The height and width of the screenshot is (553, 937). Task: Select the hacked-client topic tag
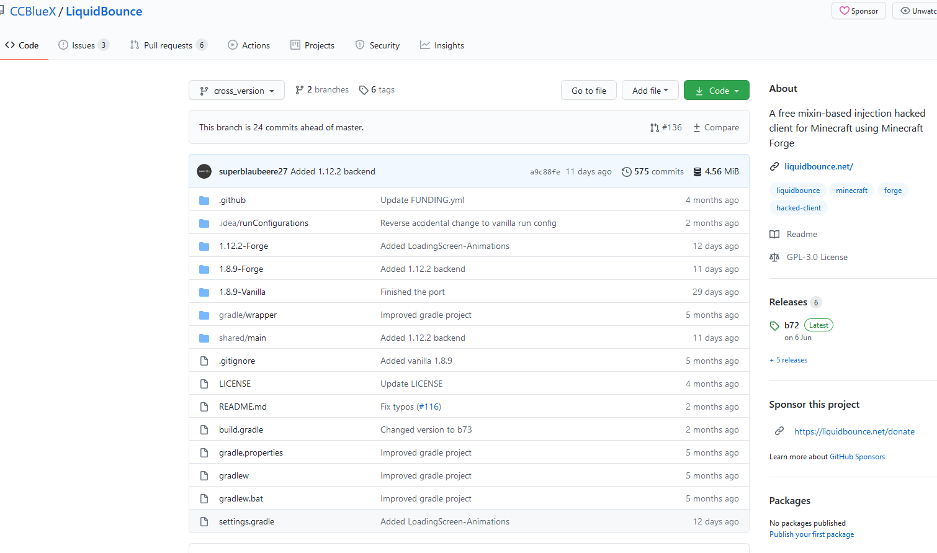[x=799, y=208]
